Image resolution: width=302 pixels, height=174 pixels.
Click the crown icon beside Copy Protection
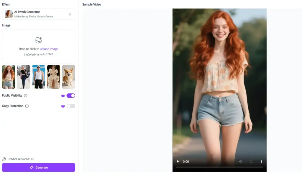pos(63,106)
